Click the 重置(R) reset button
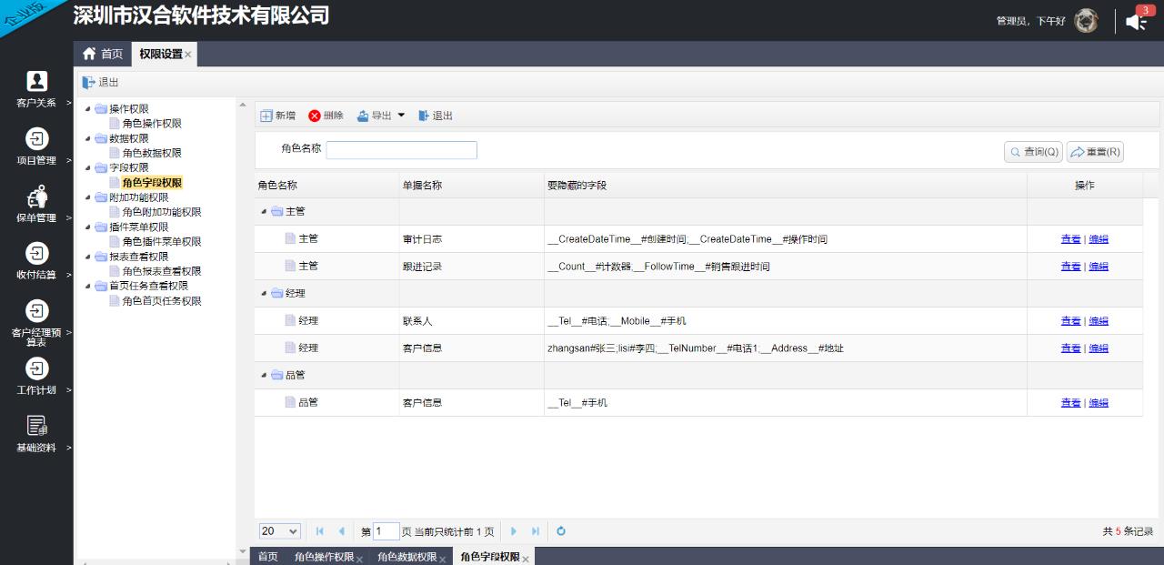The image size is (1164, 565). pos(1095,152)
